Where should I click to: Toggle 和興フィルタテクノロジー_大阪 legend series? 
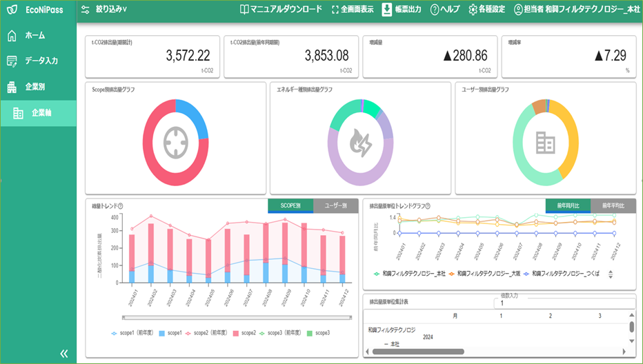[x=484, y=274]
